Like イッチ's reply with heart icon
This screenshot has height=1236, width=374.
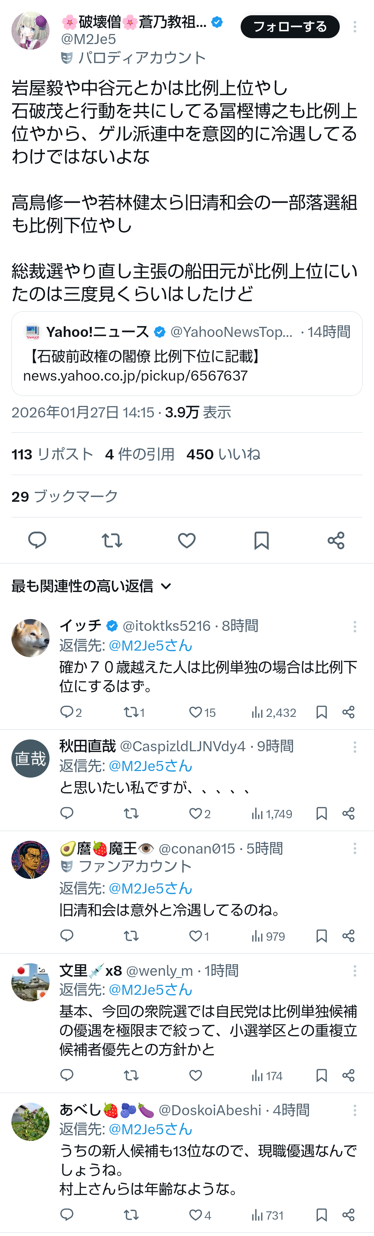pos(195,712)
